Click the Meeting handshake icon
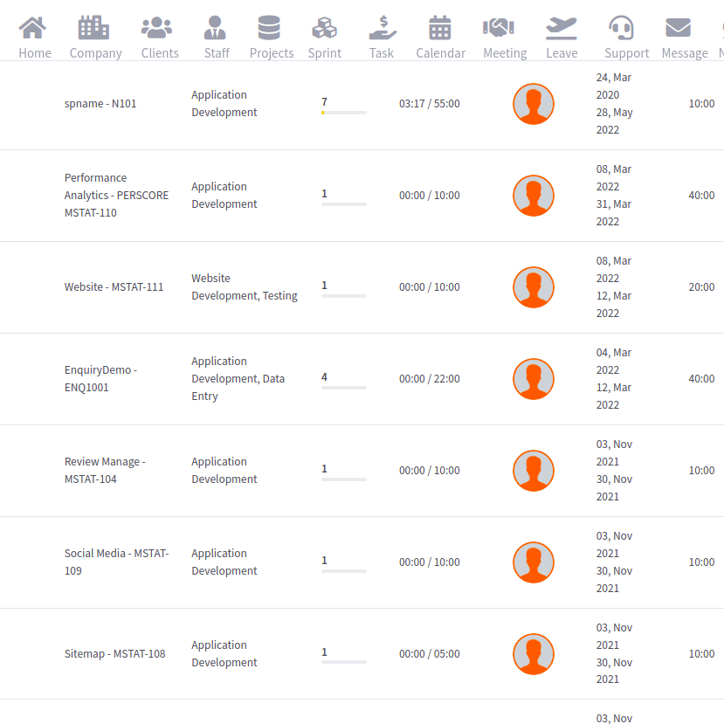This screenshot has width=724, height=724. pos(499,29)
